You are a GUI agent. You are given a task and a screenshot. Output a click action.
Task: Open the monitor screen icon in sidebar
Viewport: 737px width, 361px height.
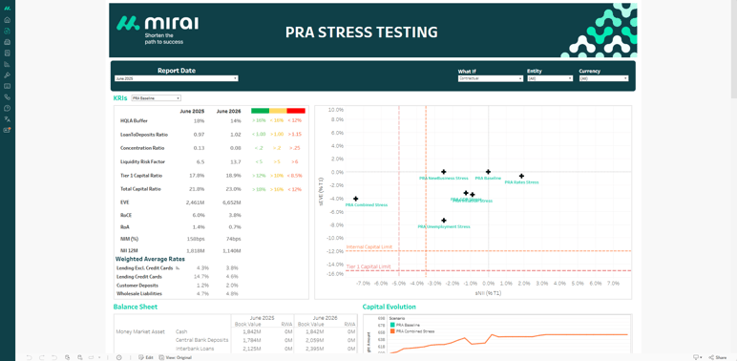(7, 86)
